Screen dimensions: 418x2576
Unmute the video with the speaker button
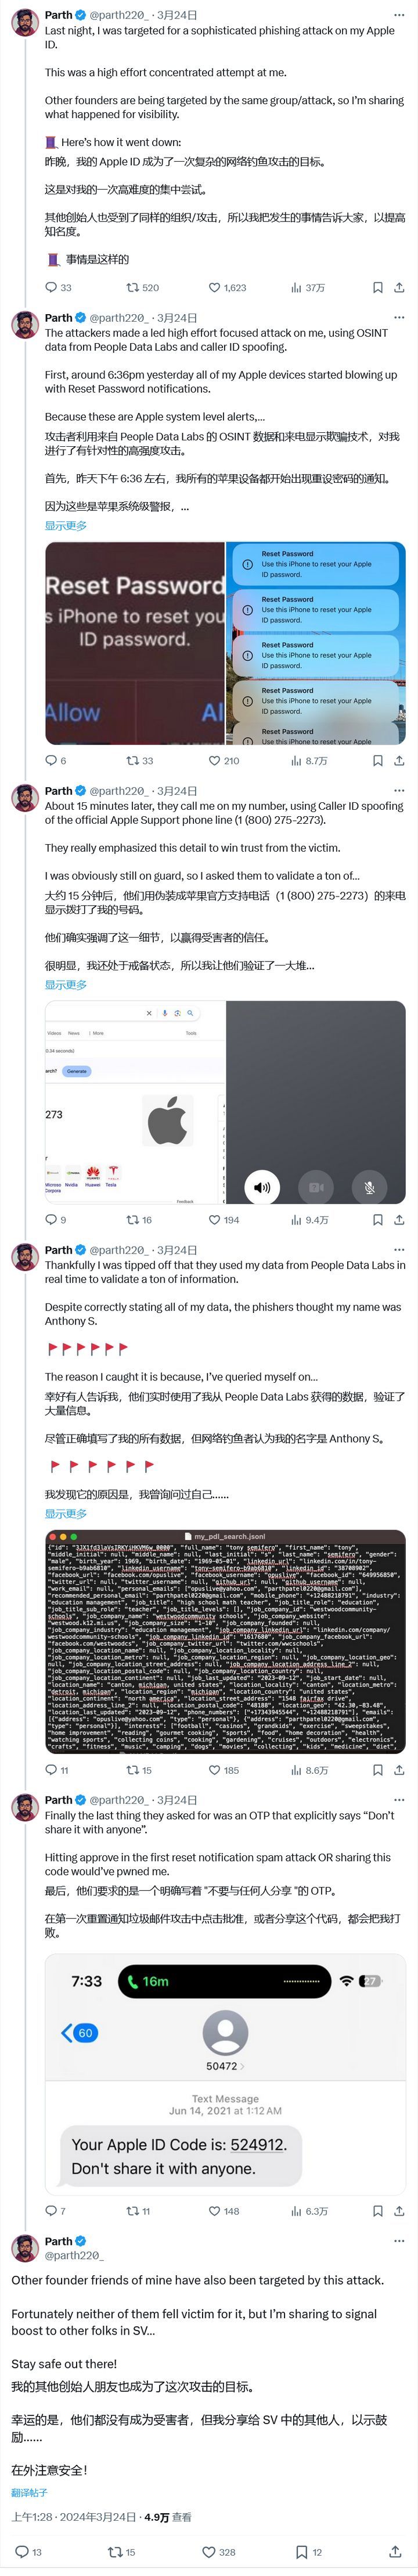pyautogui.click(x=261, y=1187)
